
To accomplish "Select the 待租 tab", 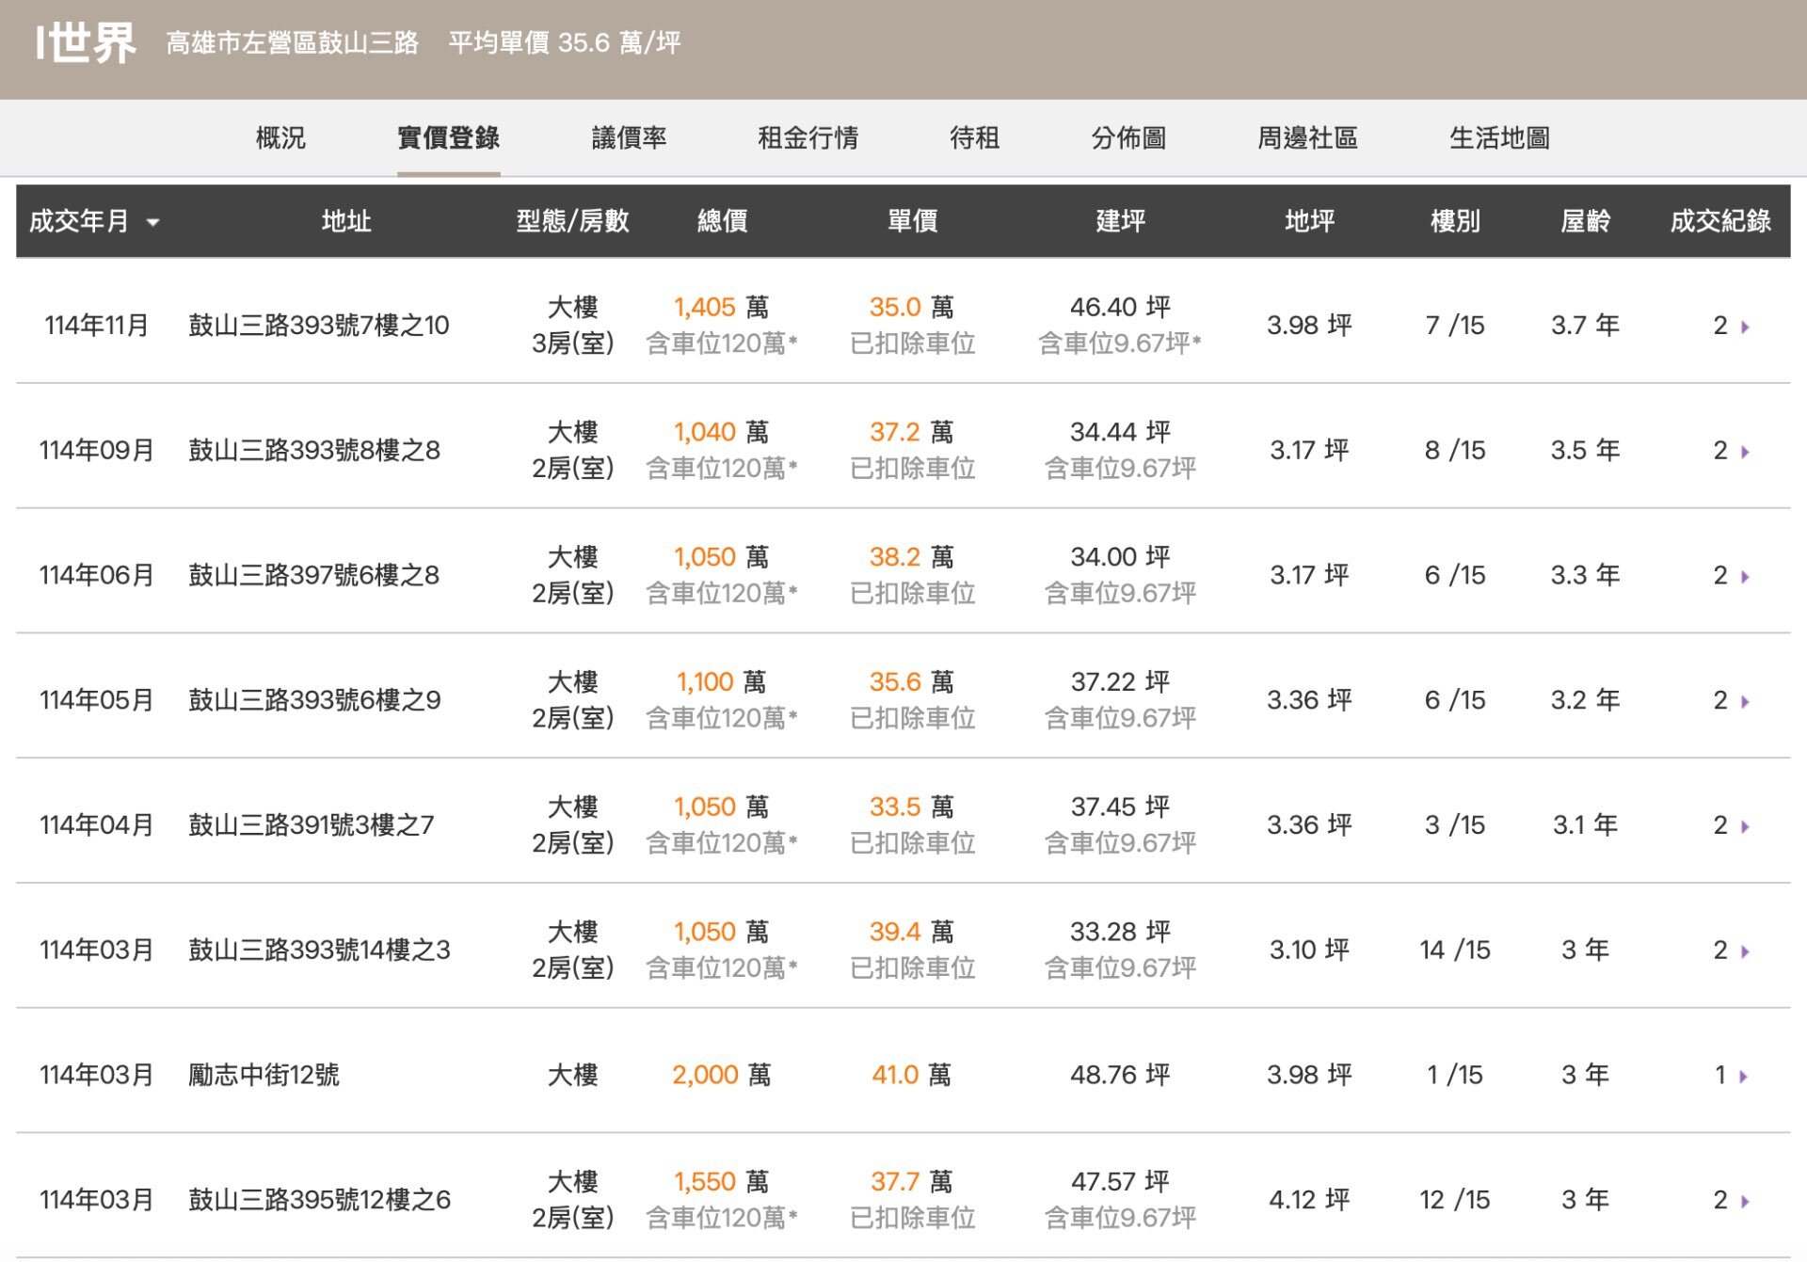I will point(974,138).
